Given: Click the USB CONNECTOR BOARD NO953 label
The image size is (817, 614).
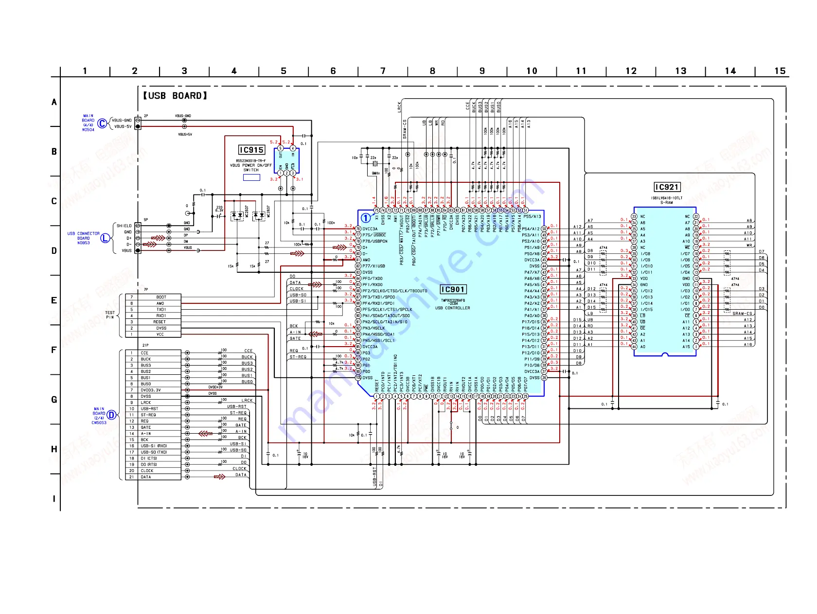Looking at the screenshot, I should click(83, 238).
